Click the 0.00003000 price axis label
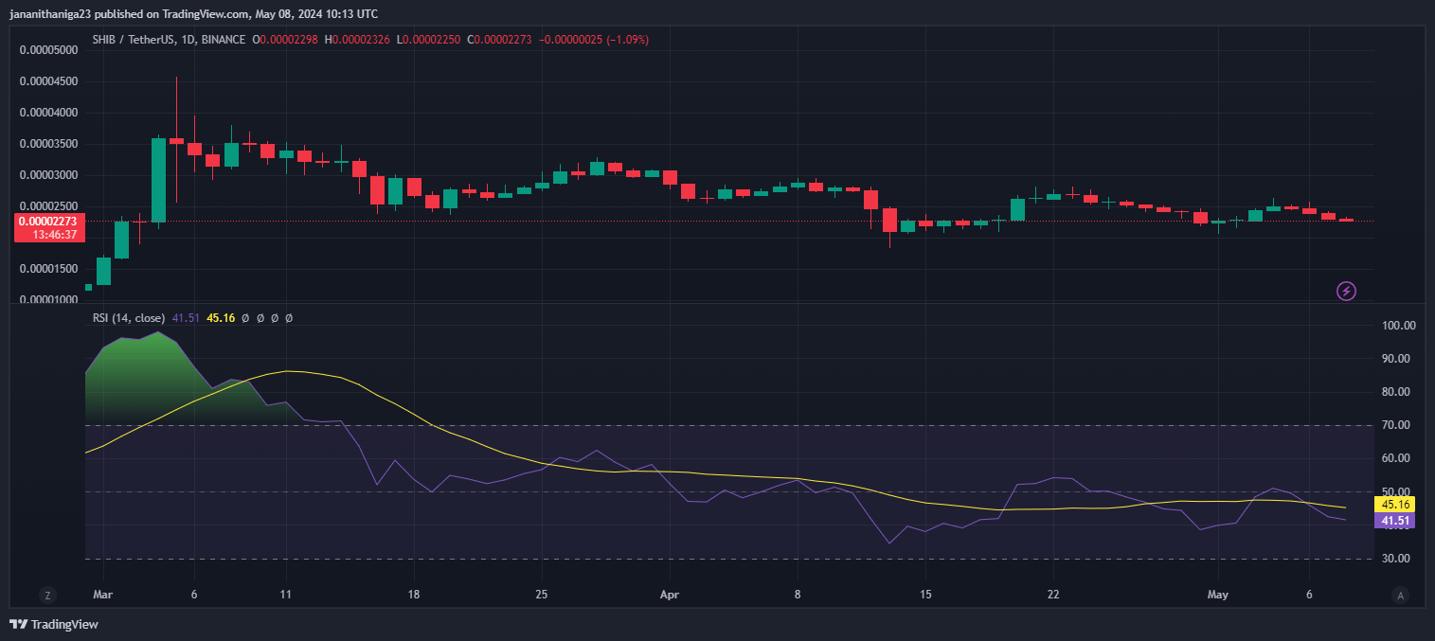This screenshot has height=641, width=1435. [x=49, y=175]
